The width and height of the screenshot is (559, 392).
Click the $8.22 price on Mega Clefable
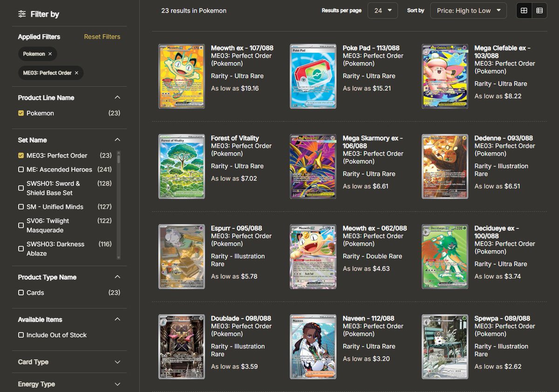point(513,96)
